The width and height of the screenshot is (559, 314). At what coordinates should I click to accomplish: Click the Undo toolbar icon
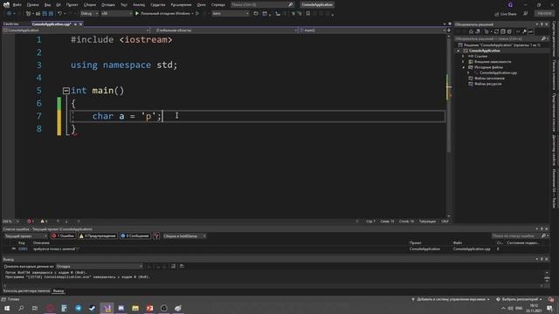tap(59, 14)
